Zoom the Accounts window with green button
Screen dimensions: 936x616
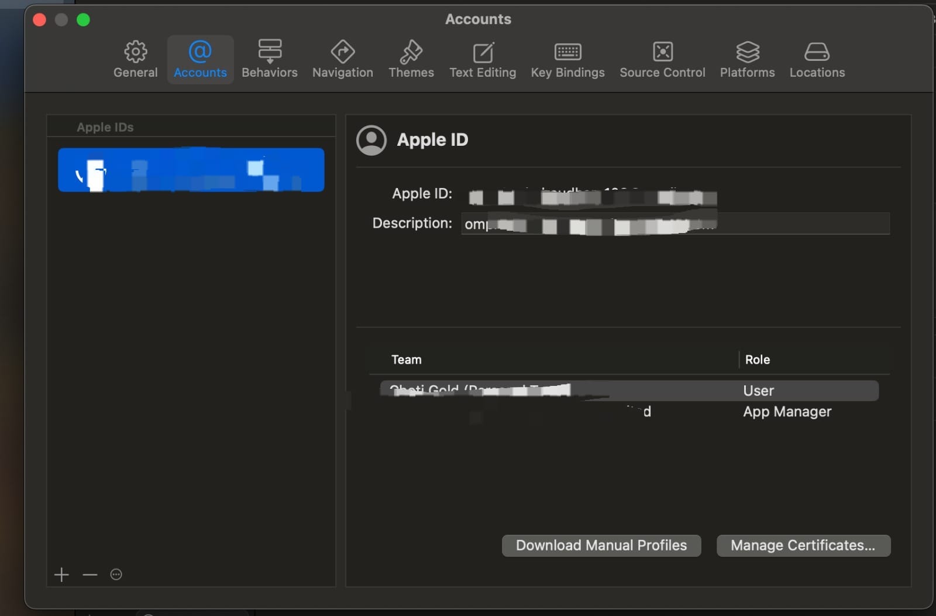tap(83, 20)
